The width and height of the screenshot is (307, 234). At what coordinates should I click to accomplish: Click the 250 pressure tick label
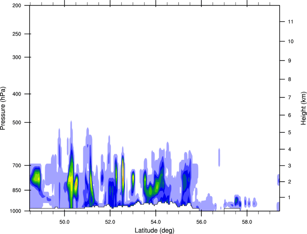(17, 34)
